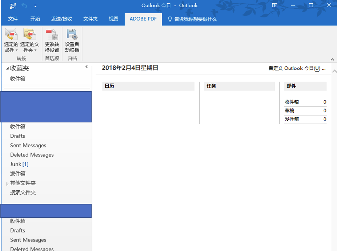This screenshot has width=337, height=251.
Task: Open the 文件 menu
Action: [13, 19]
